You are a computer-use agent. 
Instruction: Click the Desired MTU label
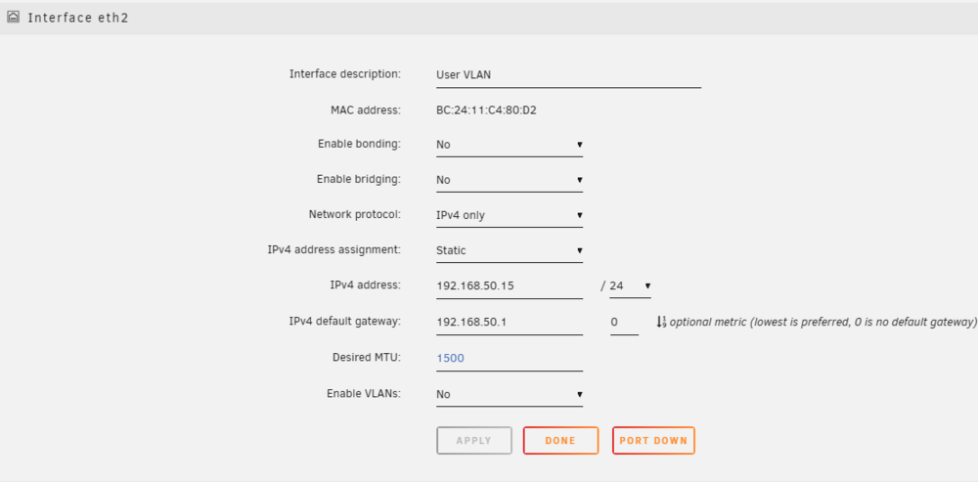pos(367,358)
